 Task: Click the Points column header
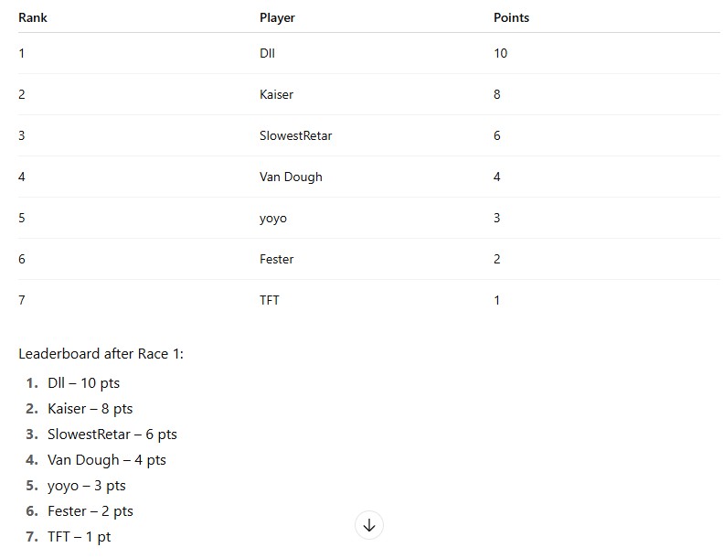click(511, 17)
